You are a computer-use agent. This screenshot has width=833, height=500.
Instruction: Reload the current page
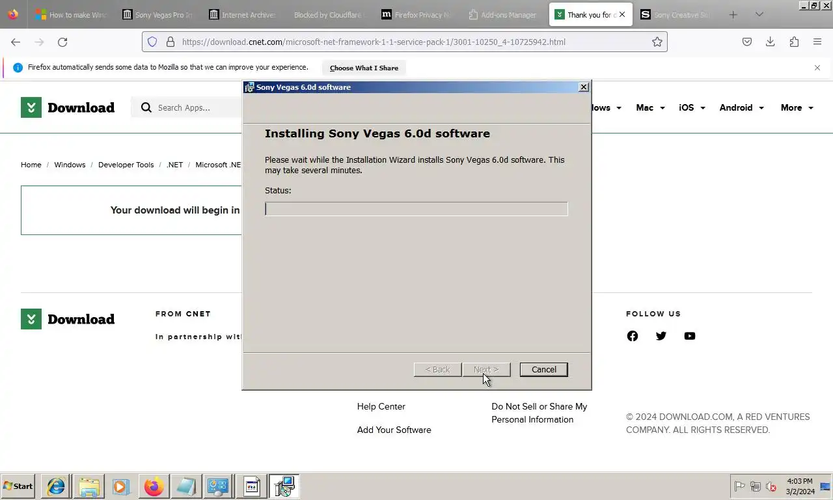(x=62, y=42)
